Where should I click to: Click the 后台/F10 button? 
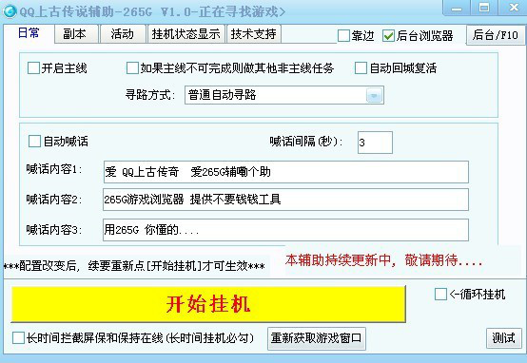(495, 35)
